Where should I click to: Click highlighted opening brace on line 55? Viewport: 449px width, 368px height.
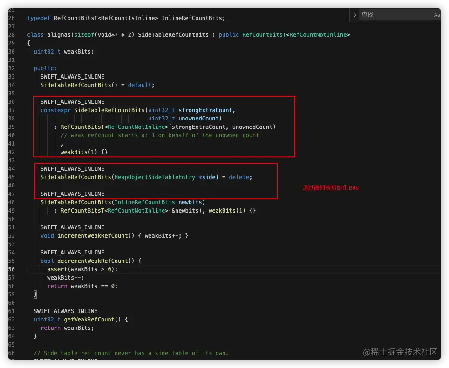(139, 261)
